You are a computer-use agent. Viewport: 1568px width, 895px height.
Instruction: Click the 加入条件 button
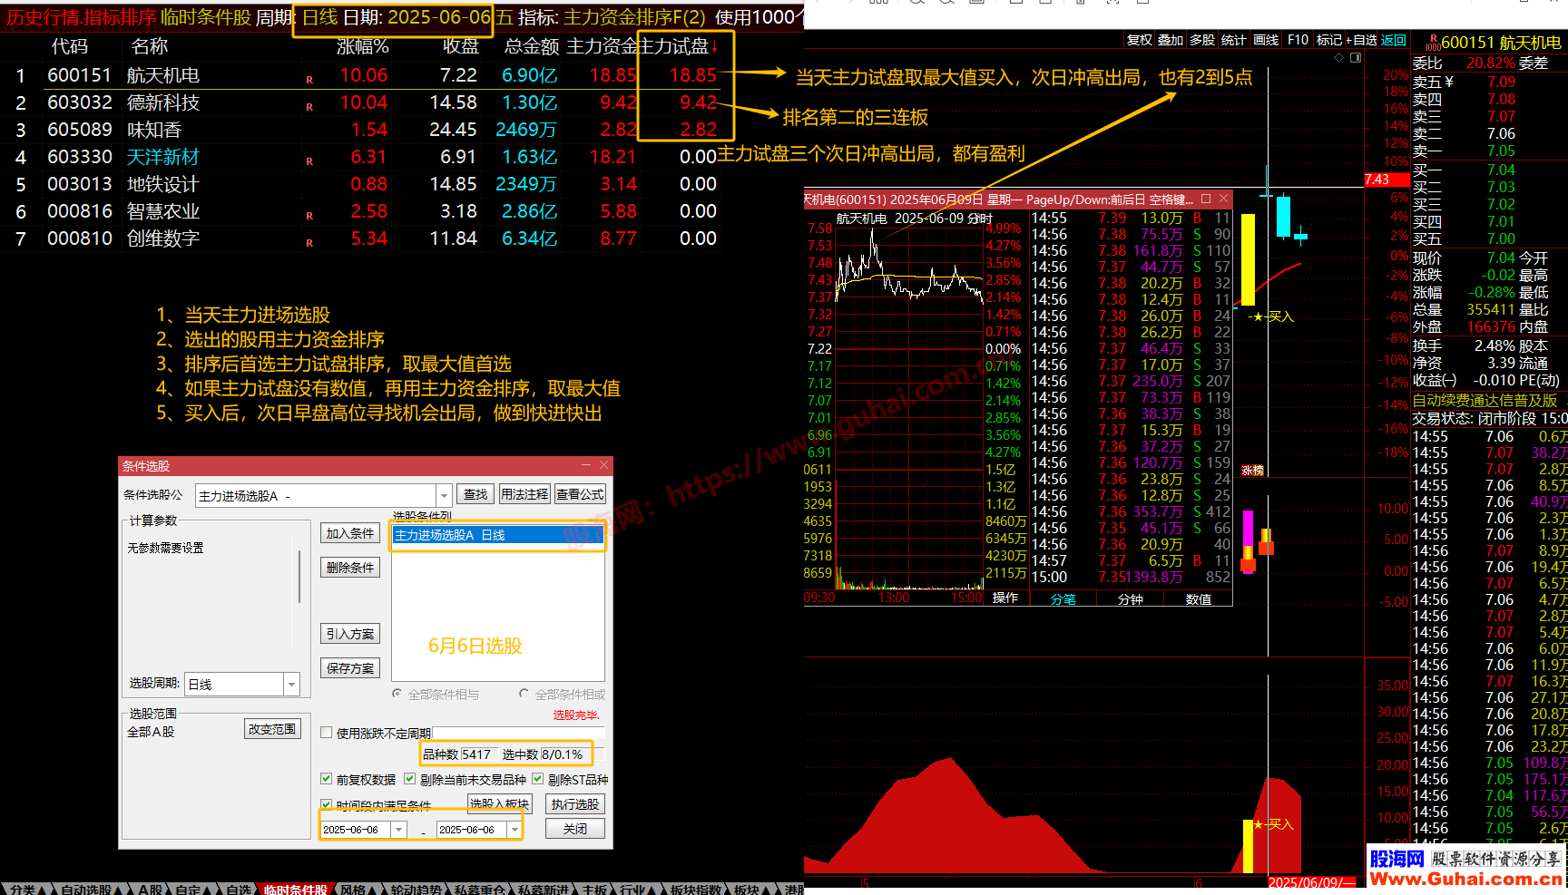[350, 533]
